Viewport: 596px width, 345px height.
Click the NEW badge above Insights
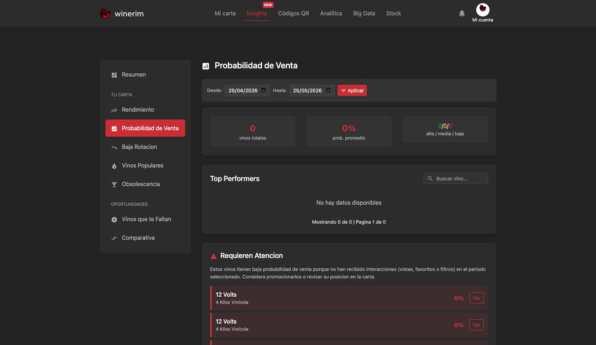pyautogui.click(x=268, y=5)
